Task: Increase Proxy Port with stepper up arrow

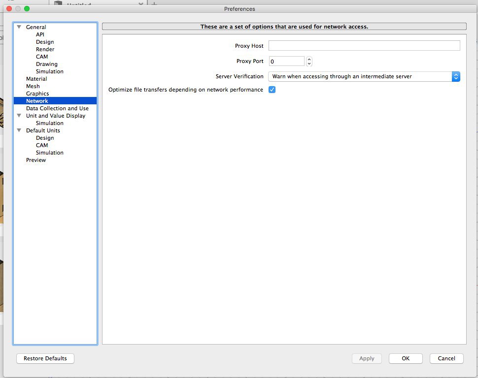Action: pos(309,59)
